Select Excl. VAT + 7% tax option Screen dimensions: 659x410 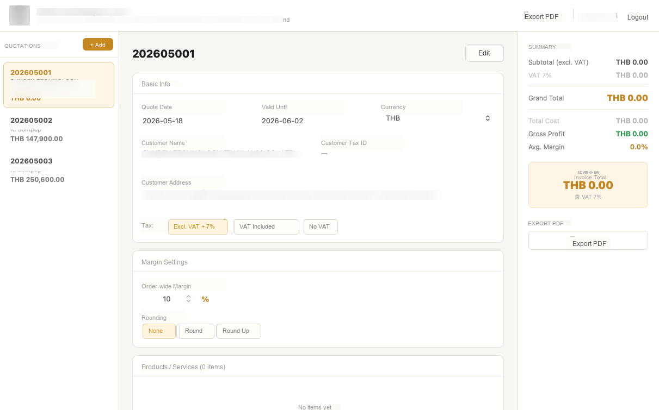pyautogui.click(x=198, y=226)
